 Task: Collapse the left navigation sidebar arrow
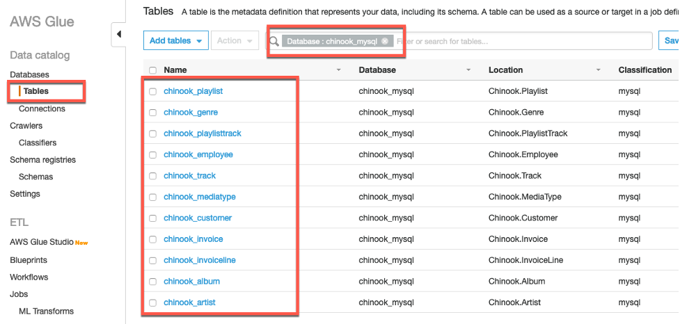coord(118,34)
